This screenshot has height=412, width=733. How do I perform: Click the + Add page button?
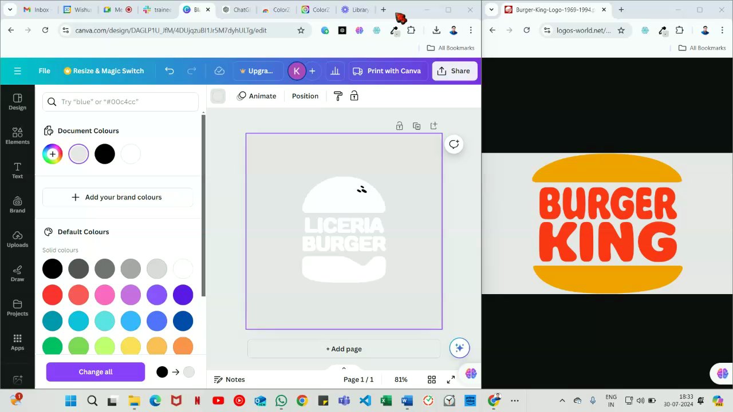pos(344,349)
